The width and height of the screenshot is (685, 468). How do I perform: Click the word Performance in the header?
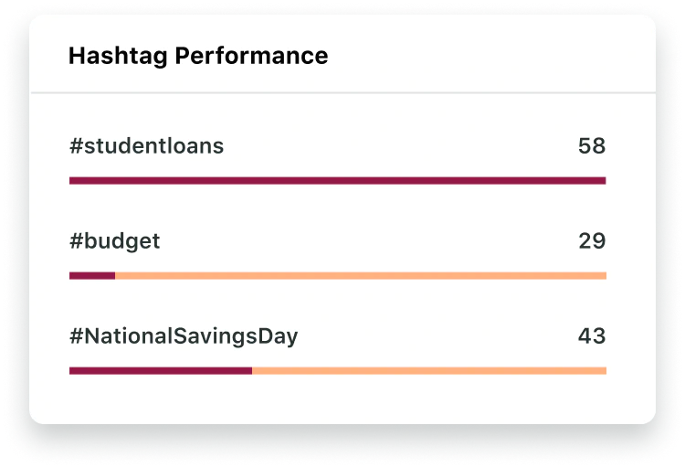coord(252,56)
